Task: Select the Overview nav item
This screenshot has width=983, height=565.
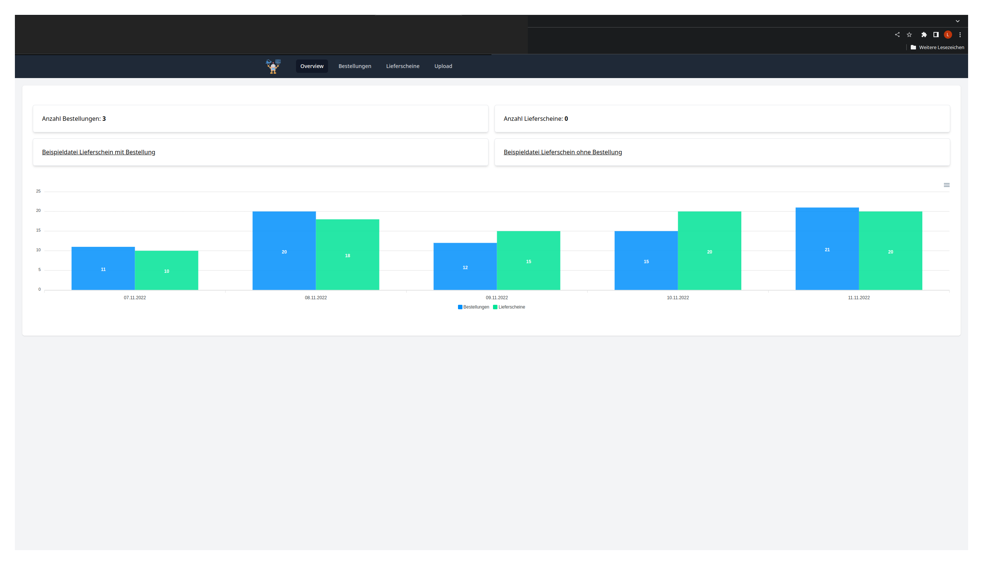Action: pyautogui.click(x=312, y=66)
